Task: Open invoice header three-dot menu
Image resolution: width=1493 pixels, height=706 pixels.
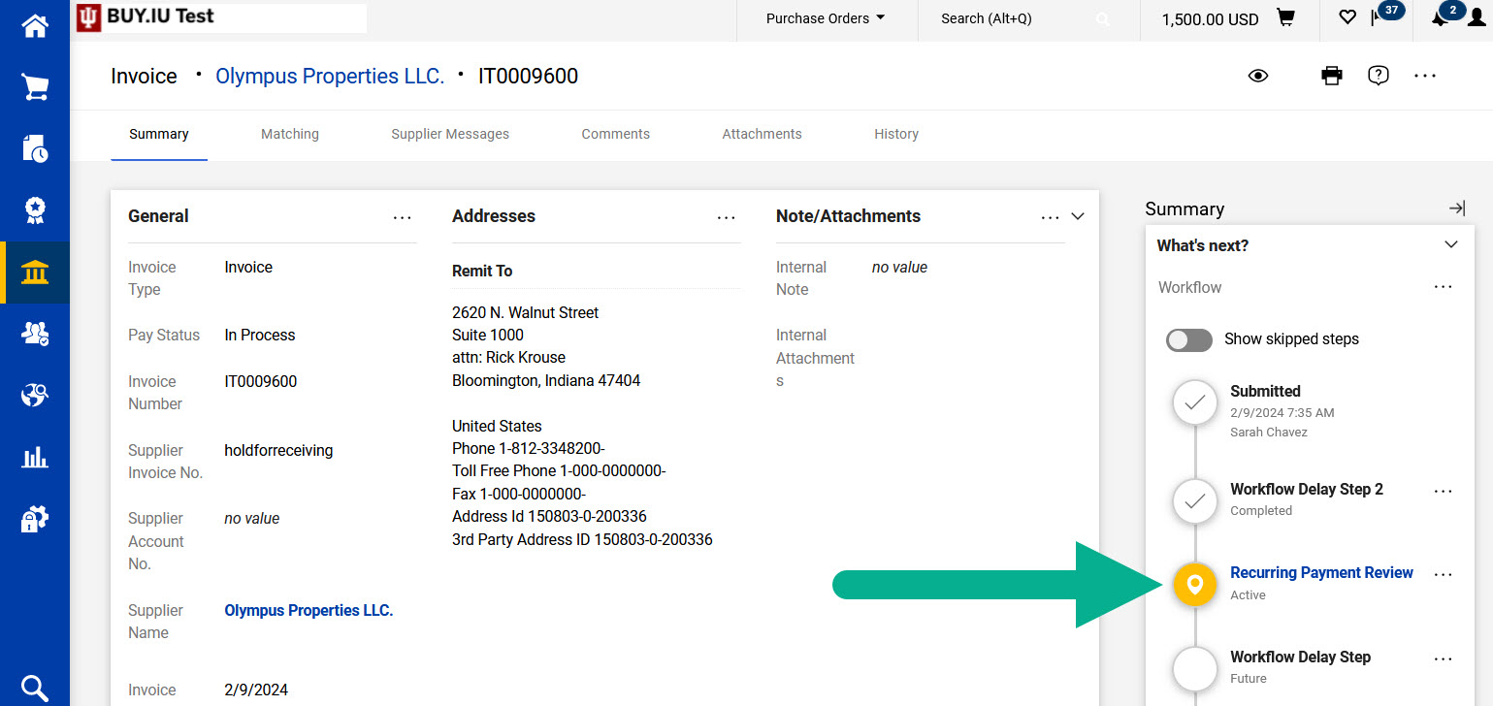Action: tap(1425, 76)
